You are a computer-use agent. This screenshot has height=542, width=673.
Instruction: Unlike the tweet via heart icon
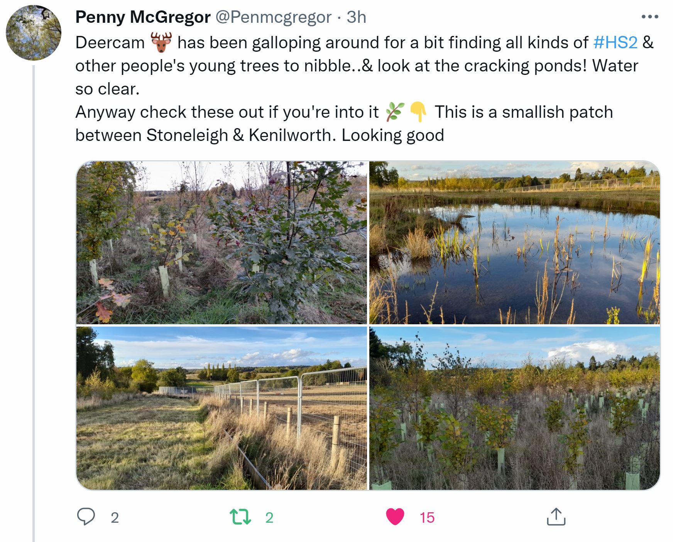(395, 517)
